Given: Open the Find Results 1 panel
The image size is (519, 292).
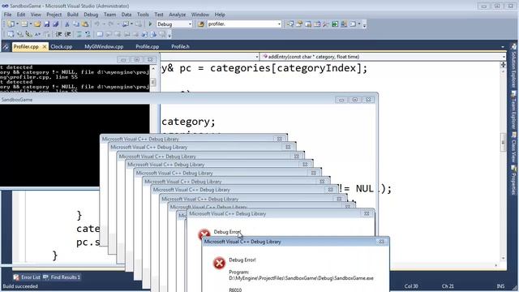Looking at the screenshot, I should (x=62, y=277).
